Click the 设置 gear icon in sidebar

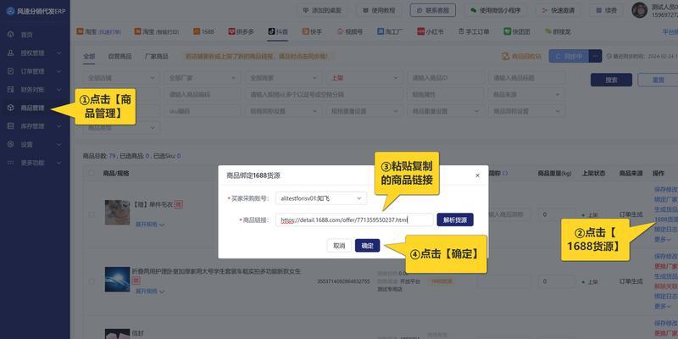(x=11, y=144)
